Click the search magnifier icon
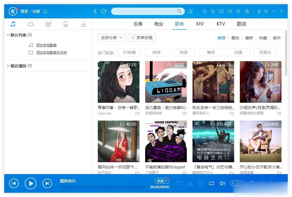This screenshot has height=197, width=292. [x=179, y=11]
